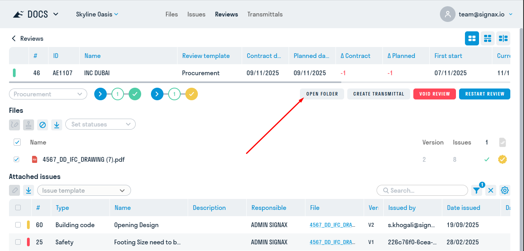Check the box for issue 25
Image resolution: width=524 pixels, height=251 pixels.
[18, 242]
